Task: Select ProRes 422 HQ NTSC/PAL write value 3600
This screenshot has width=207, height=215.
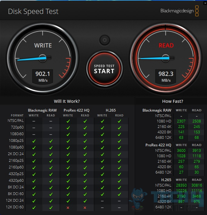Action: point(181,151)
